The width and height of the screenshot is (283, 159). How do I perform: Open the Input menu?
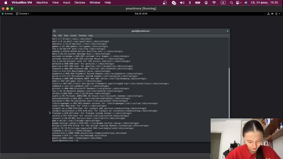66,3
